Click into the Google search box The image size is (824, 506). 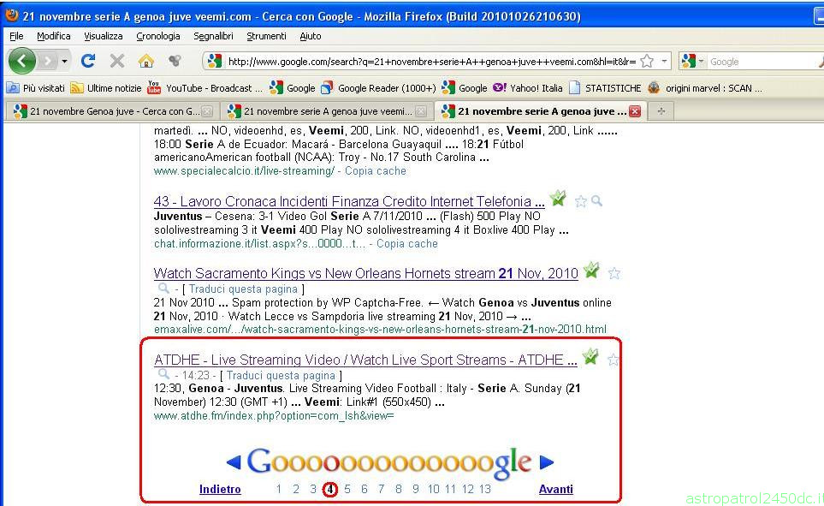click(762, 62)
